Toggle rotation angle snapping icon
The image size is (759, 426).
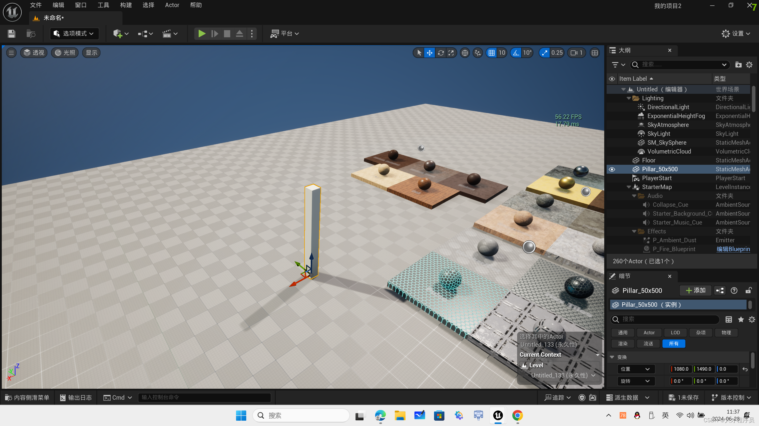tap(516, 53)
